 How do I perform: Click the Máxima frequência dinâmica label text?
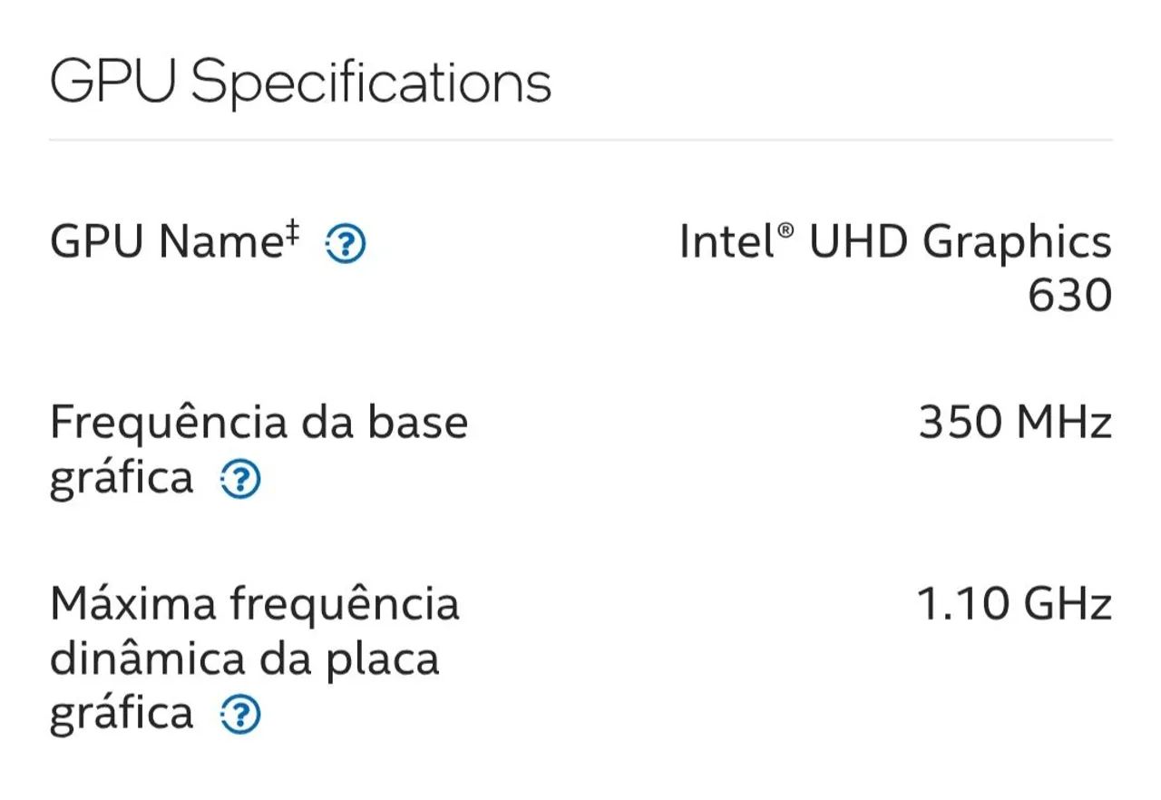[x=254, y=601]
